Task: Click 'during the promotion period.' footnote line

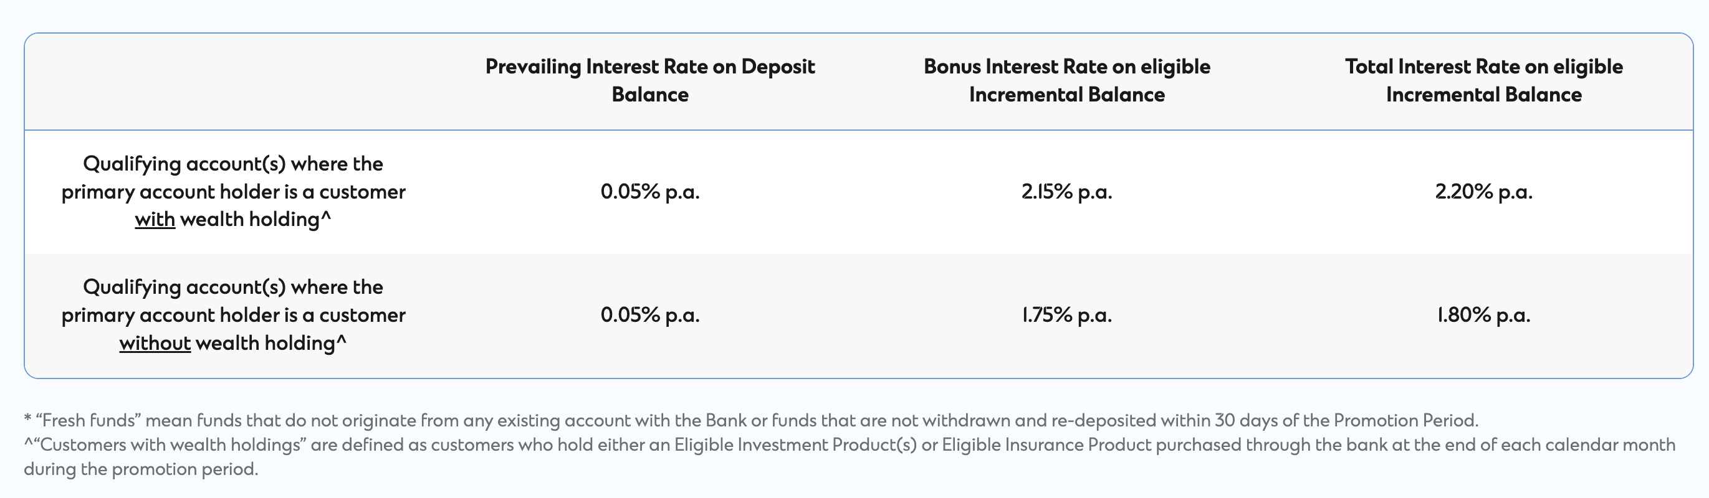Action: point(141,469)
